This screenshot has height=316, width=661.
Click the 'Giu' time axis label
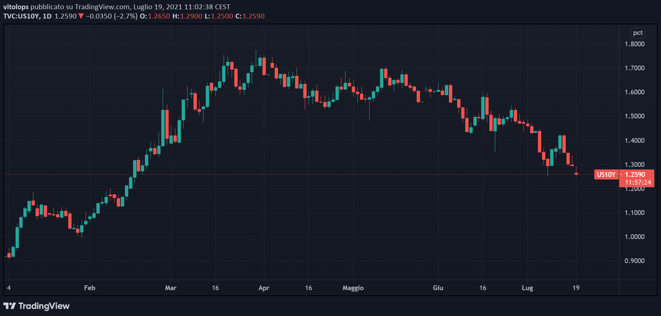pyautogui.click(x=438, y=287)
